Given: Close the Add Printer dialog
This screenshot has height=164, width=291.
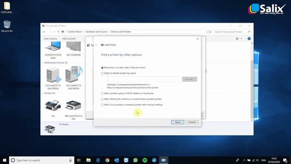Looking at the screenshot, I should click(197, 39).
